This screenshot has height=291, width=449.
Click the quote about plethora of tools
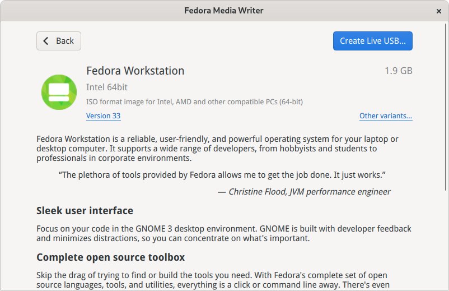coord(222,174)
